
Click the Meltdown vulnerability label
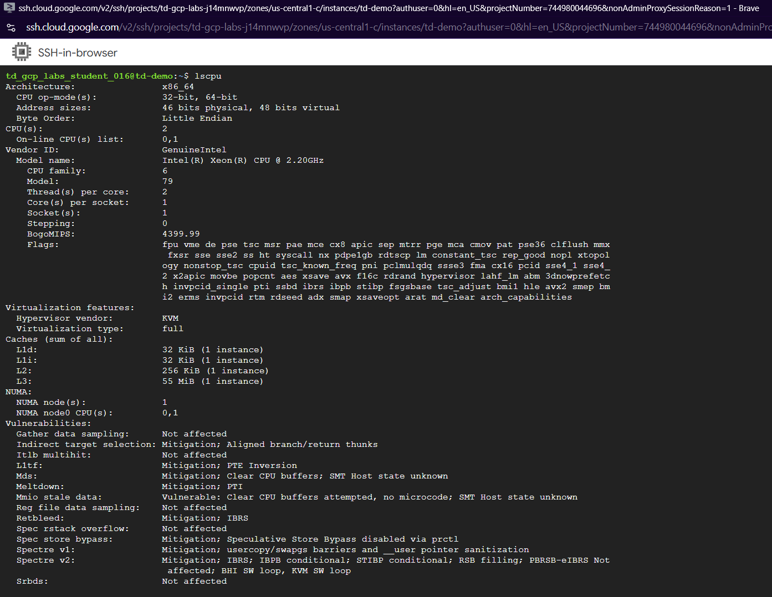click(40, 487)
